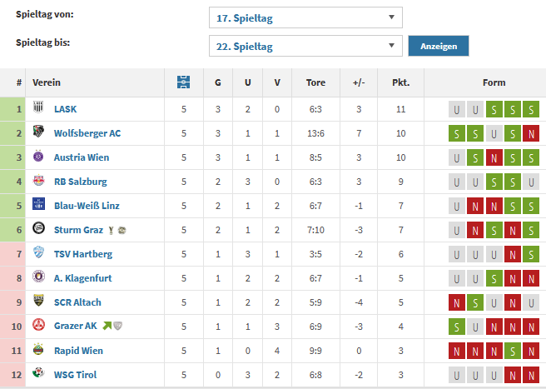The height and width of the screenshot is (389, 546).
Task: Open the TSV Hartberg club link
Action: [x=83, y=254]
